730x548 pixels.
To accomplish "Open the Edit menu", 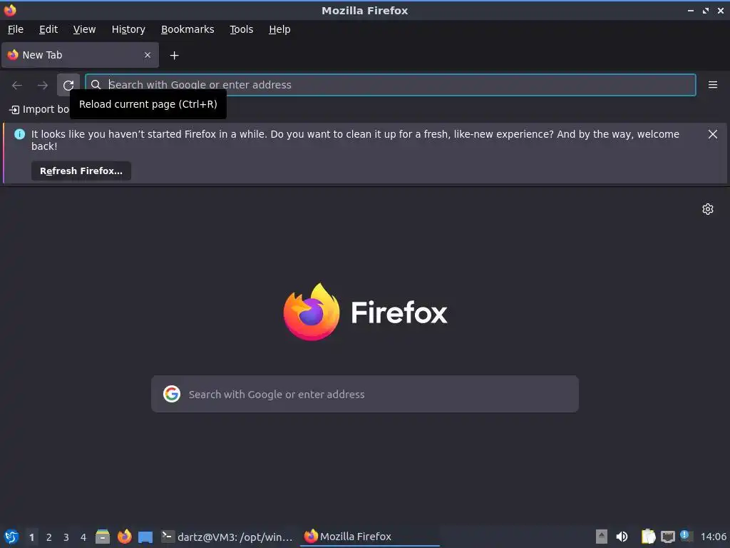I will (48, 29).
